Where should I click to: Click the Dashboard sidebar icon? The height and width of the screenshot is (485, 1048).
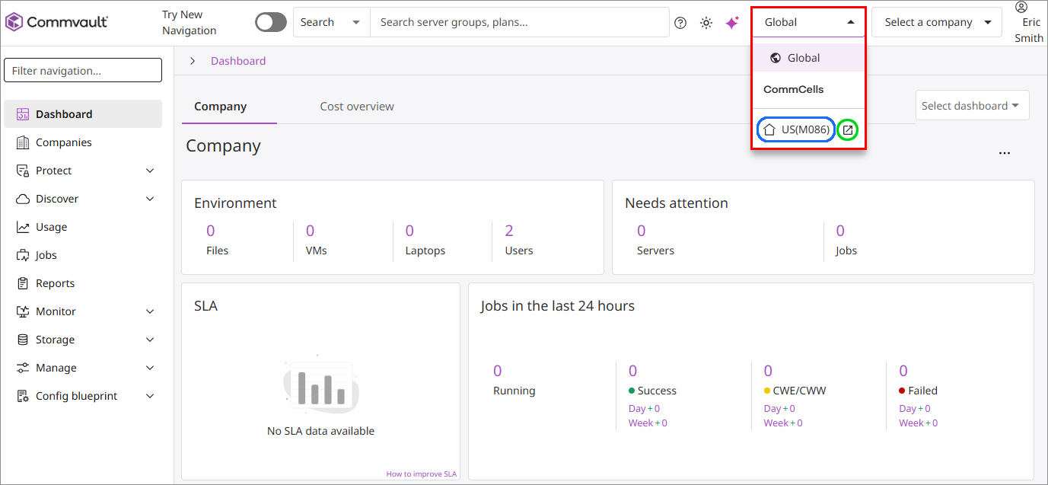tap(23, 114)
